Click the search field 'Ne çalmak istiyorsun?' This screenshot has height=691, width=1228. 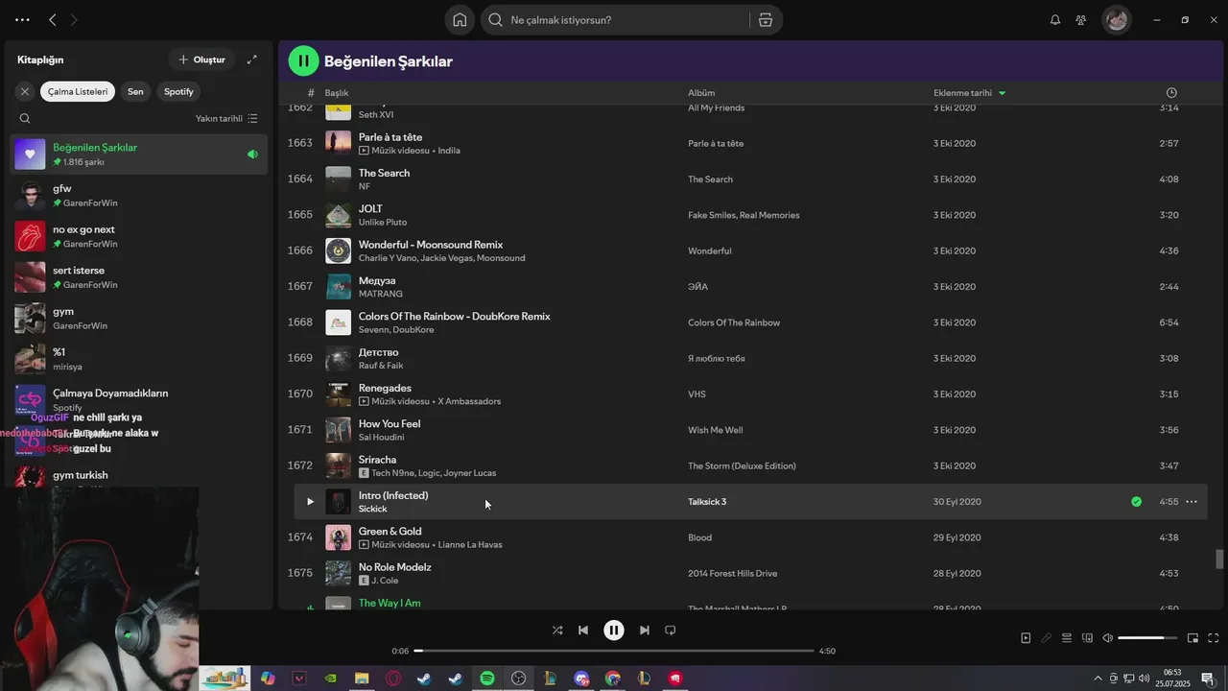[x=615, y=19]
